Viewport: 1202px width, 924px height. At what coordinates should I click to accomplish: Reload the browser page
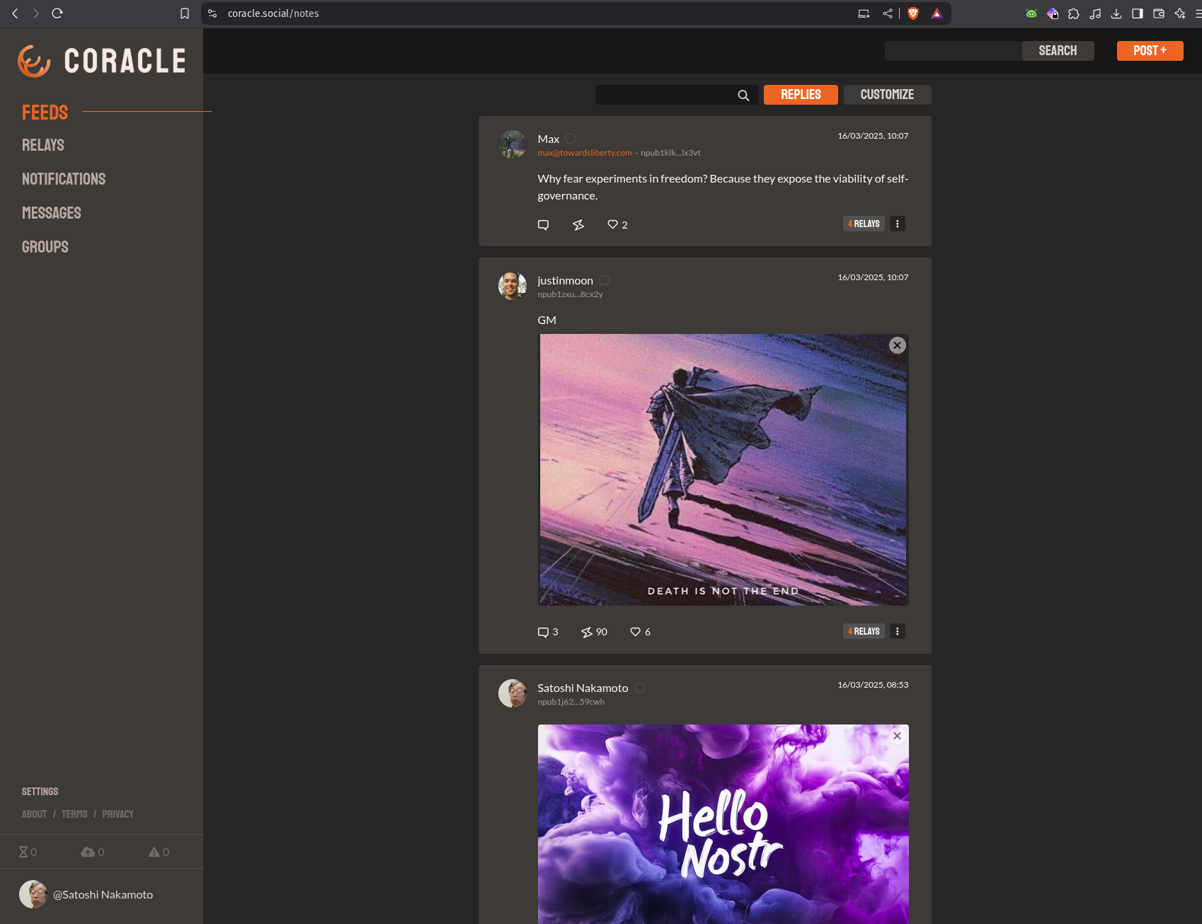point(57,13)
